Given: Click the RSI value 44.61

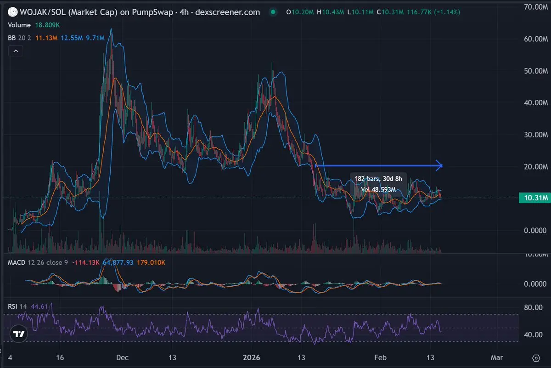Looking at the screenshot, I should click(39, 306).
